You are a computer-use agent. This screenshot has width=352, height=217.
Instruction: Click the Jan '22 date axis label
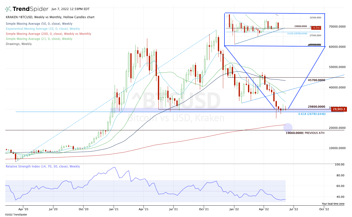(x=234, y=209)
